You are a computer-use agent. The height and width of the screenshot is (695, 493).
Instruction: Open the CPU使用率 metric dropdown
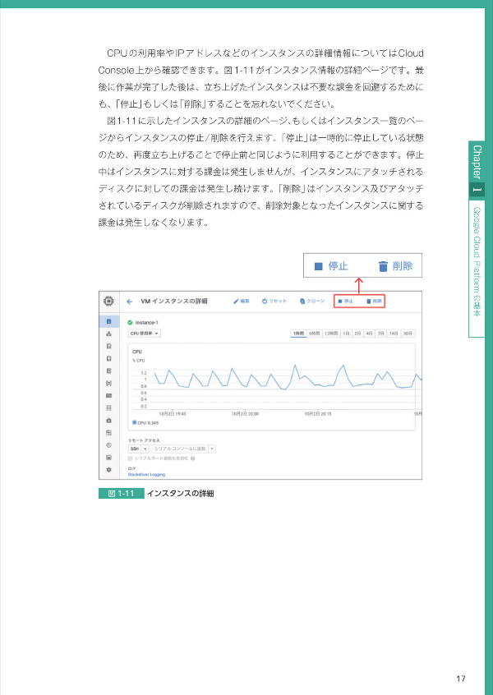[x=144, y=334]
